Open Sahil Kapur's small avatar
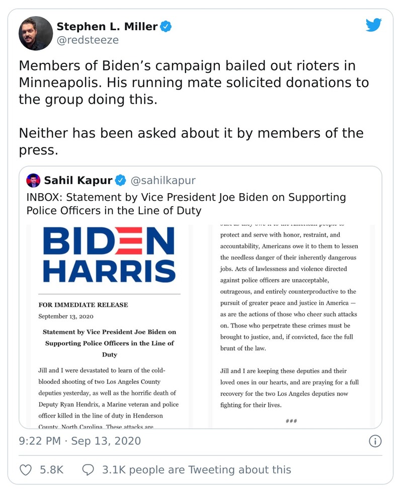 click(33, 180)
